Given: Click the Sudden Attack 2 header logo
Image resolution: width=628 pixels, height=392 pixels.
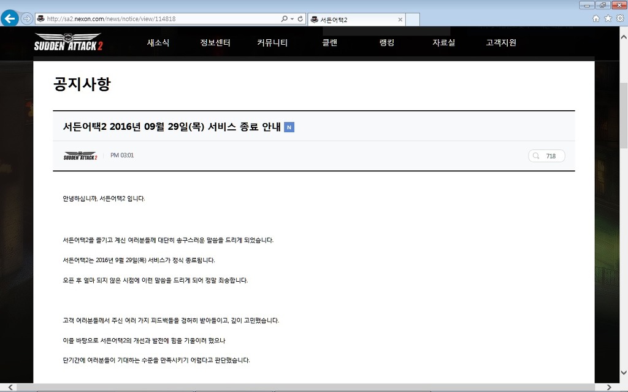Looking at the screenshot, I should point(68,42).
